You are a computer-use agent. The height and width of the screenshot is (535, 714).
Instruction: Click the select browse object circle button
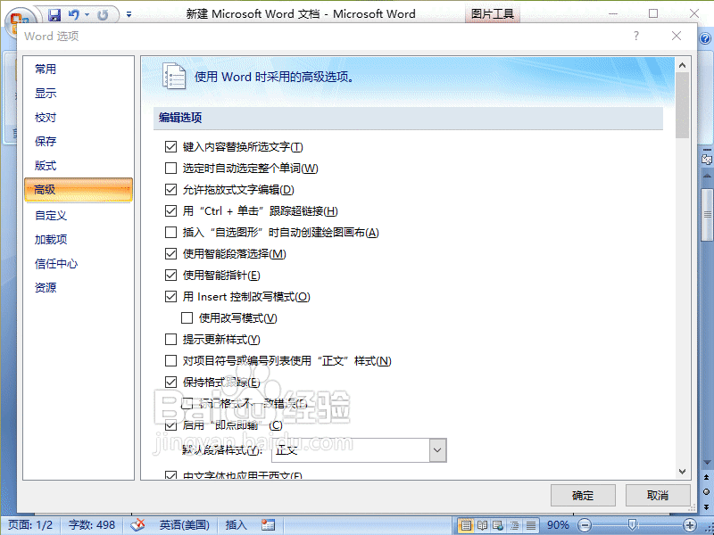pos(706,492)
